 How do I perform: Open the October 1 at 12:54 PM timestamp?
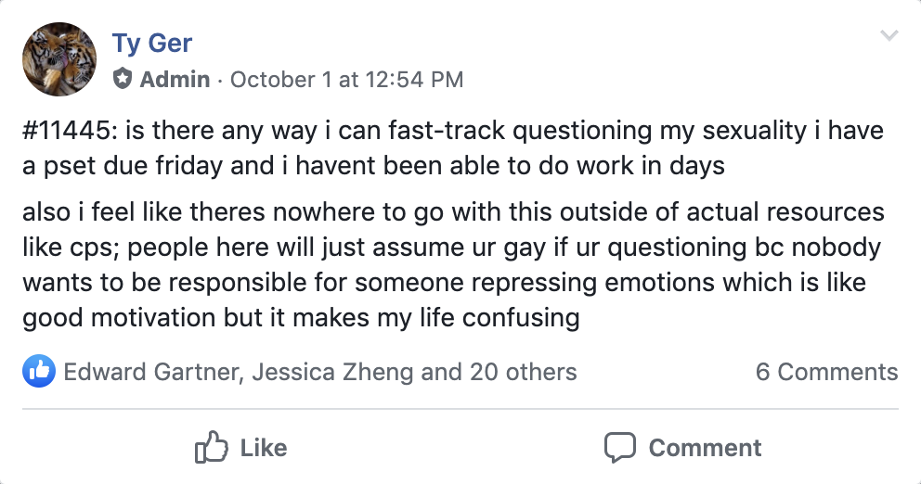coord(346,80)
